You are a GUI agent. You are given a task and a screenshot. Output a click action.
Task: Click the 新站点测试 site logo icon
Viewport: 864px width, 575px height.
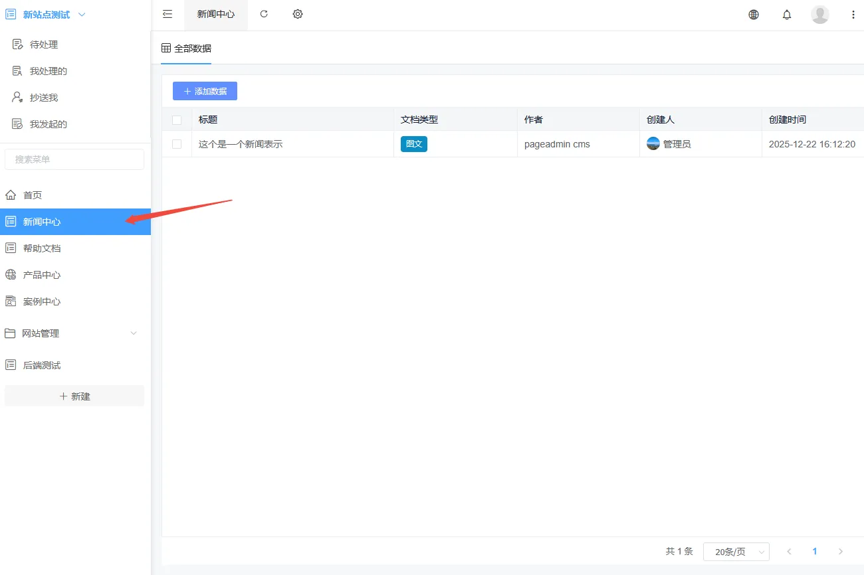point(10,14)
